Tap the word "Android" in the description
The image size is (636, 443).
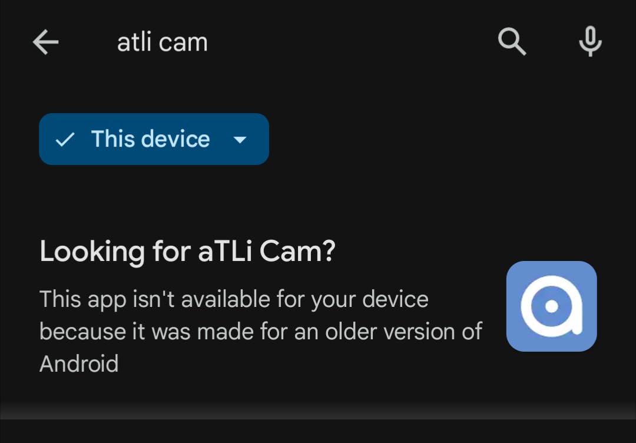point(79,363)
